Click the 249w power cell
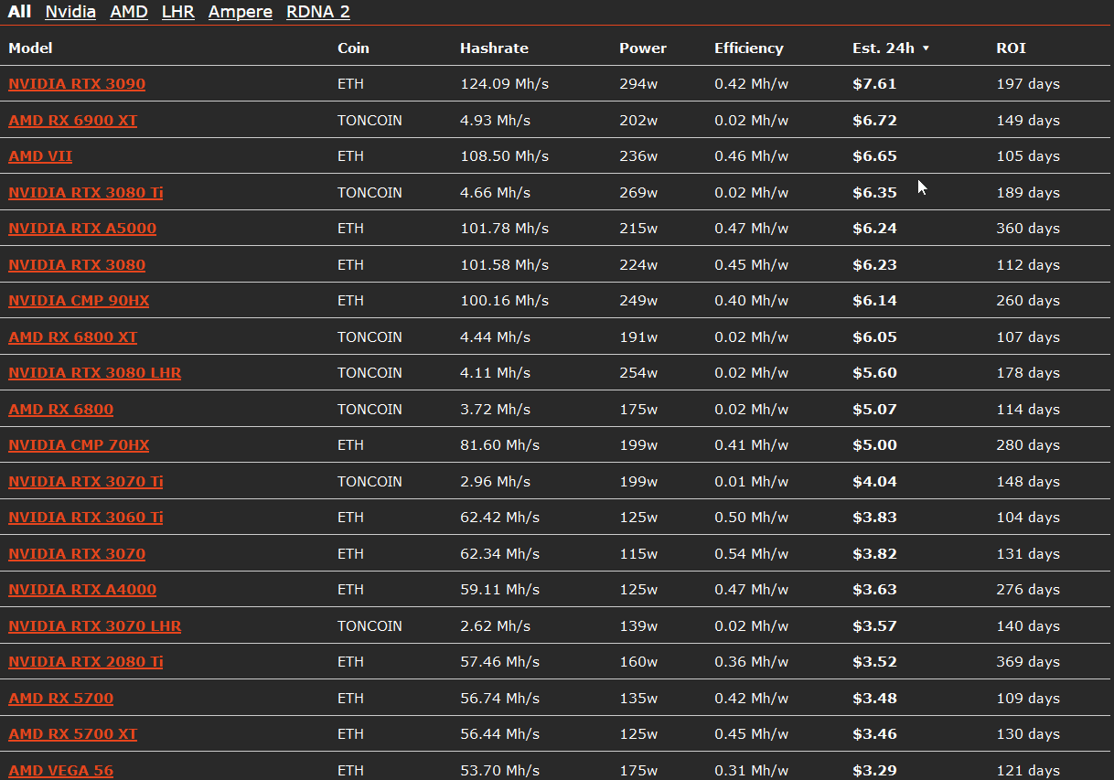Viewport: 1114px width, 780px height. pyautogui.click(x=638, y=300)
